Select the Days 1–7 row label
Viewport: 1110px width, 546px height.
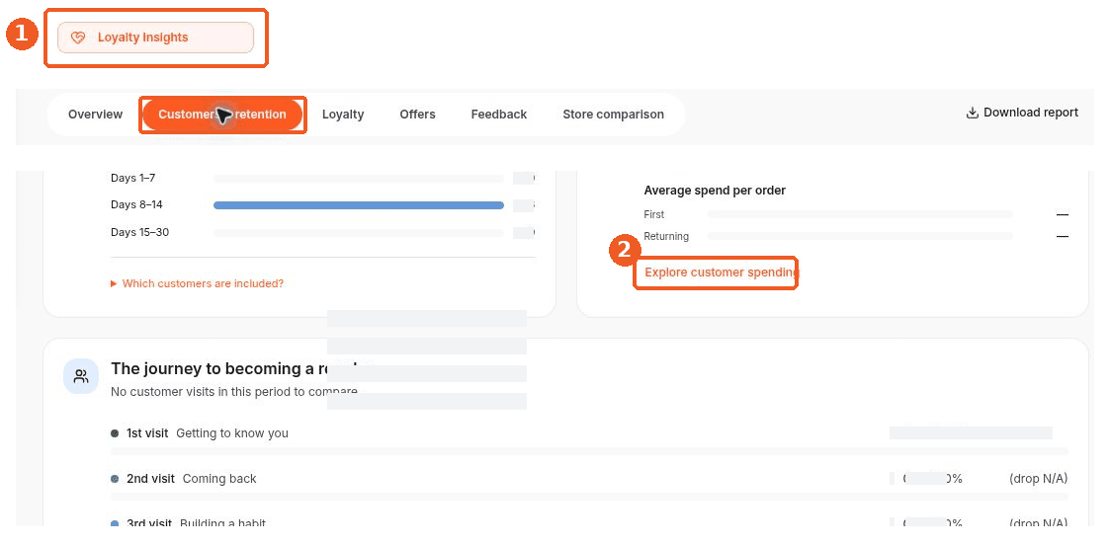[x=133, y=179]
